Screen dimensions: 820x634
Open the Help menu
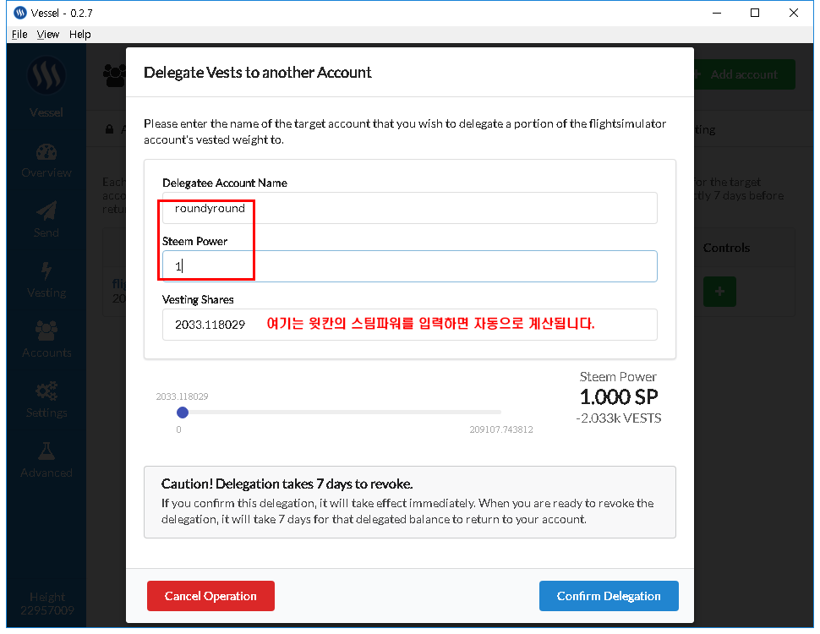pos(80,35)
